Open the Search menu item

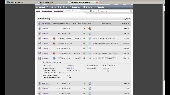51,7
